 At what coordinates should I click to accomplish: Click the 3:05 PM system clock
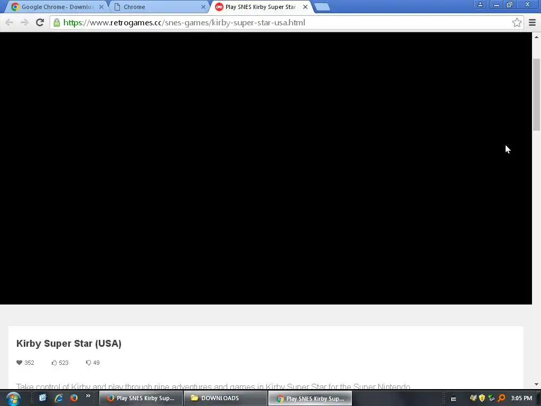(x=521, y=398)
